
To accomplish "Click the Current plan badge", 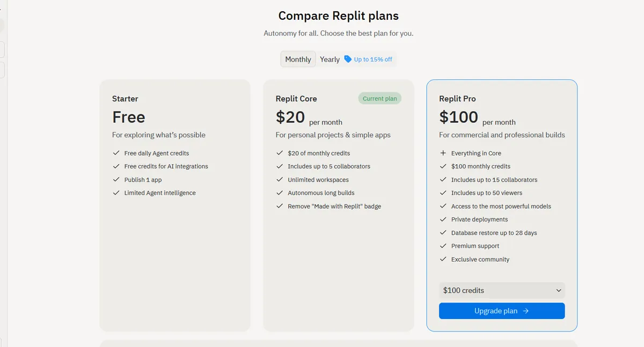I will [379, 99].
